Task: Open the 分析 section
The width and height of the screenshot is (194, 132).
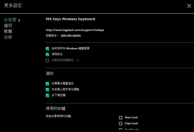Action: tap(8, 37)
